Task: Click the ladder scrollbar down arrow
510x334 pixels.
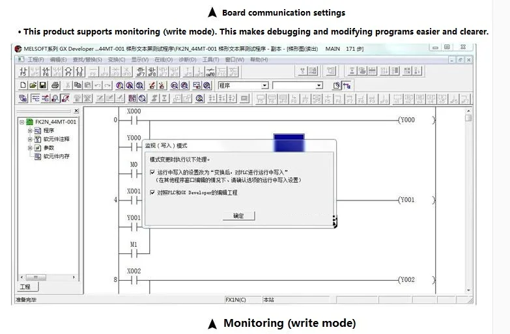Action: point(468,290)
